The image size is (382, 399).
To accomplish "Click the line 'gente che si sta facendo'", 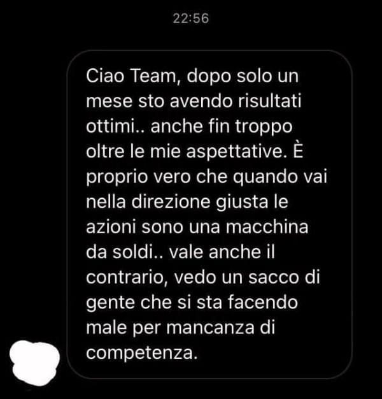I will pos(192,303).
